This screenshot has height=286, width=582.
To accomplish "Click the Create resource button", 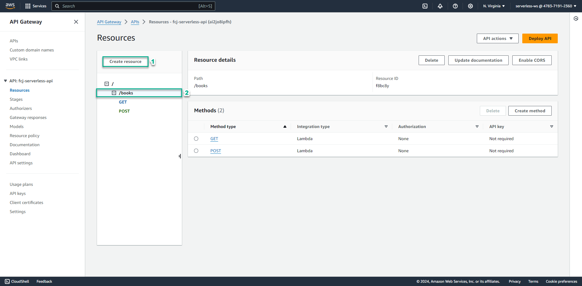I will pyautogui.click(x=125, y=61).
